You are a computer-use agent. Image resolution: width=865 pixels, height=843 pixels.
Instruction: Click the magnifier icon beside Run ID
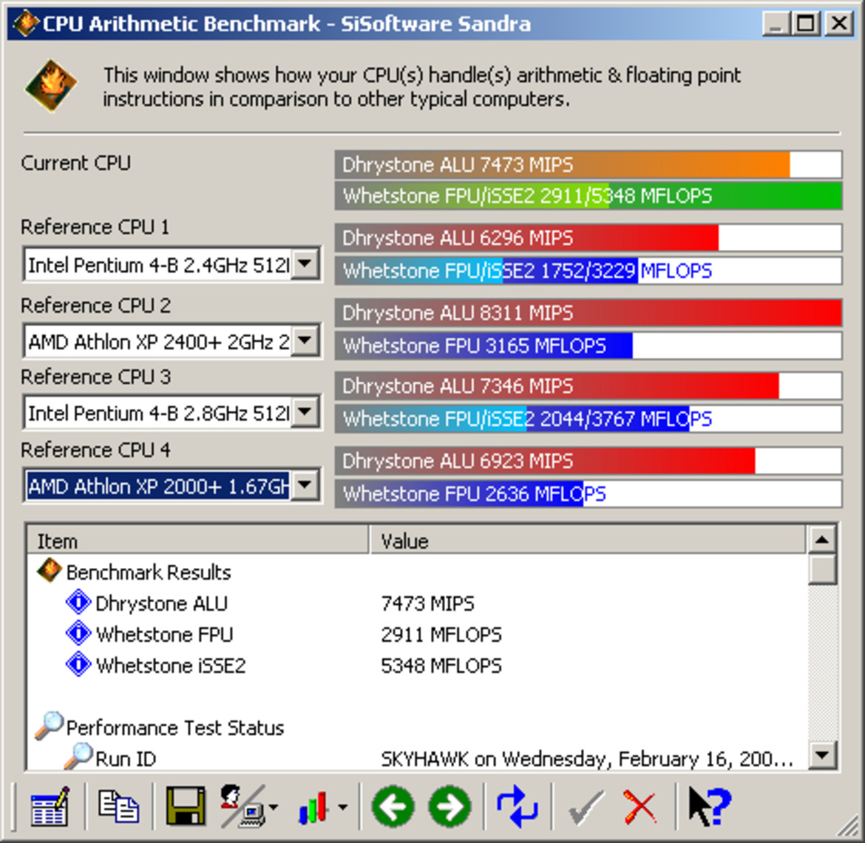(78, 756)
